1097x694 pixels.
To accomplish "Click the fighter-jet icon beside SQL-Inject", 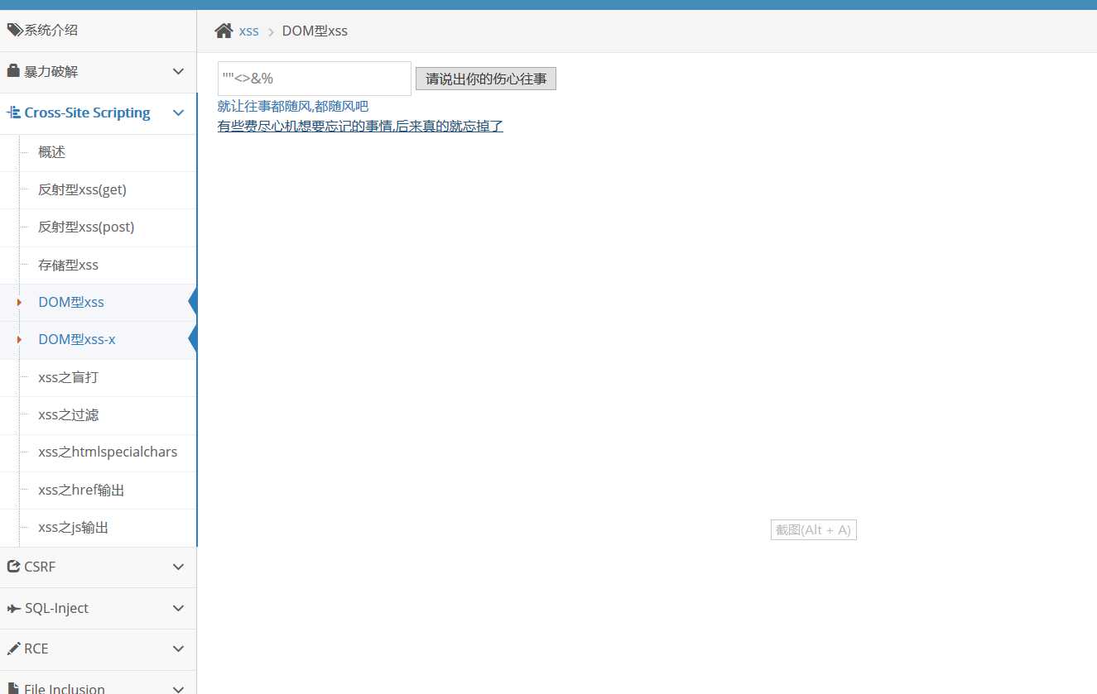I will 14,608.
